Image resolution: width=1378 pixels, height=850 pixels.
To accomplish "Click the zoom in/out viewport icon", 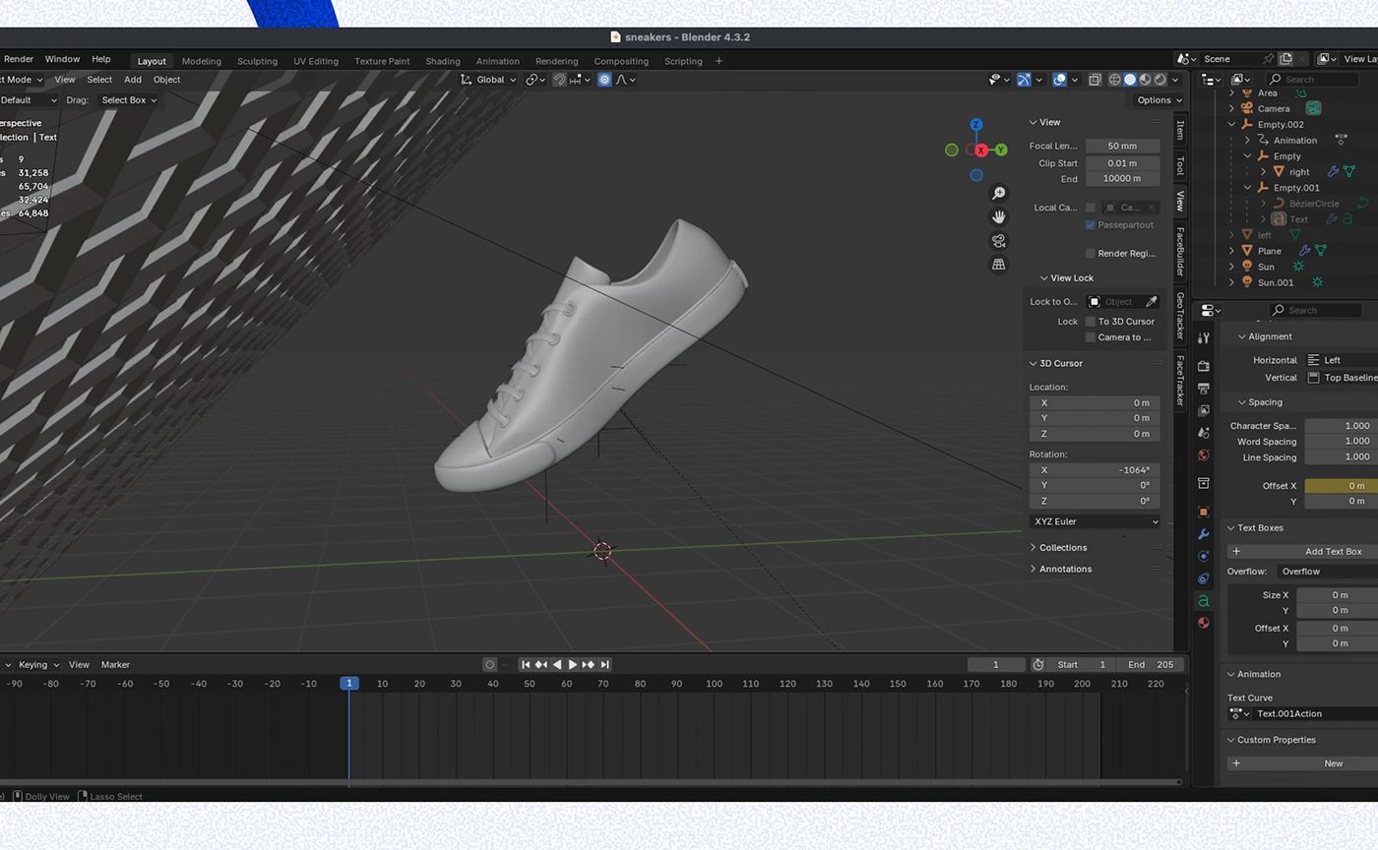I will (x=999, y=194).
